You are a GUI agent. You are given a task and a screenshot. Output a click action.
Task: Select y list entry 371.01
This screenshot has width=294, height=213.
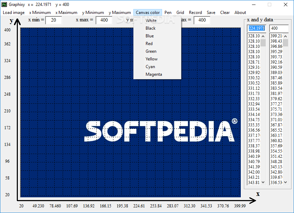point(276,120)
